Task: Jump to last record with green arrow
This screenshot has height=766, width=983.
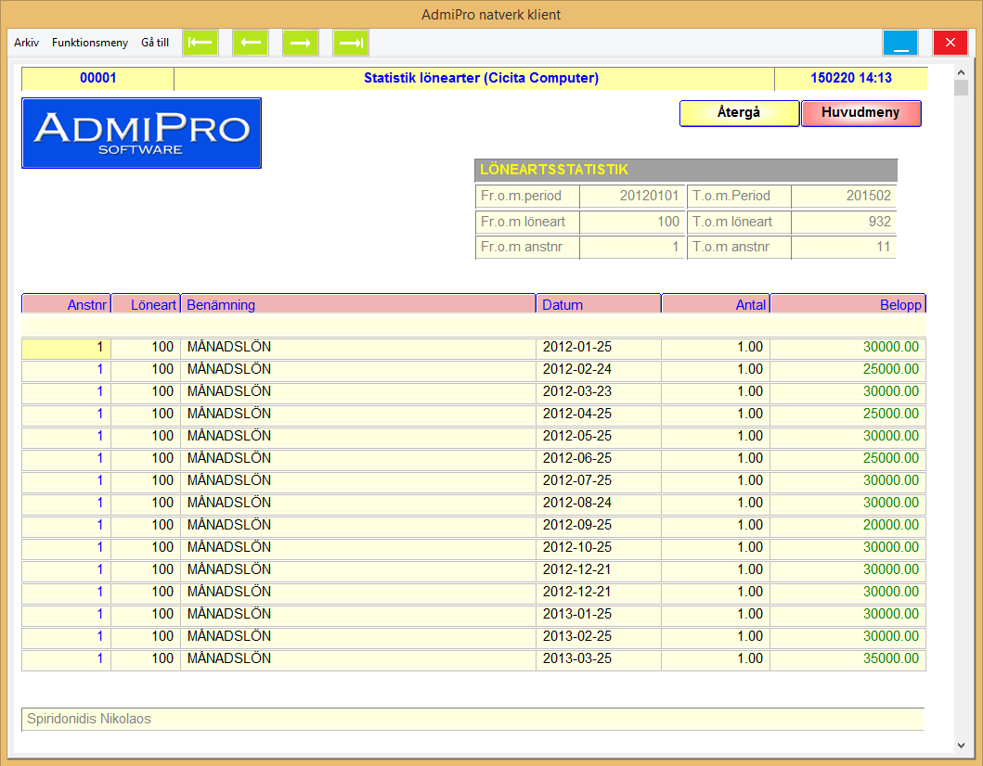Action: pos(350,43)
